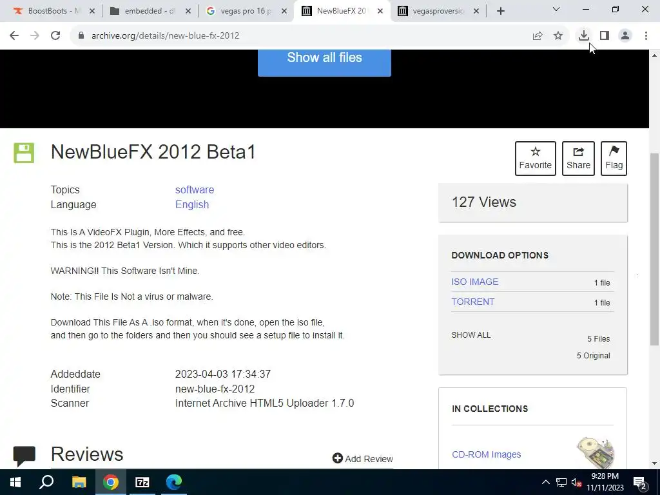Viewport: 660px width, 495px height.
Task: Download the TORRENT file
Action: coord(472,302)
